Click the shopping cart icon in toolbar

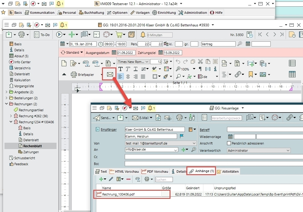pos(119,34)
